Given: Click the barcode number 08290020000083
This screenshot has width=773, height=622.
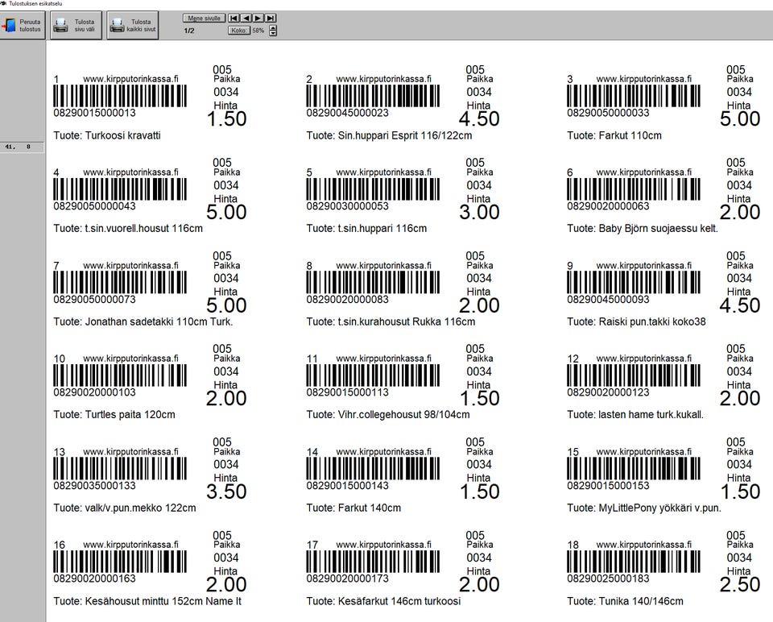Looking at the screenshot, I should click(x=348, y=300).
